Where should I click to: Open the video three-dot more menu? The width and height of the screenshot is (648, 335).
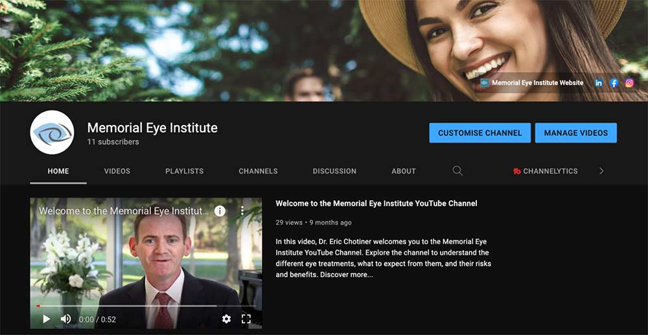[242, 211]
